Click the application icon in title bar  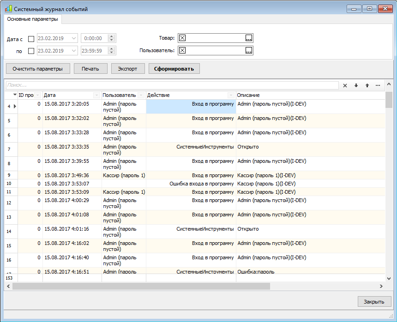click(8, 9)
